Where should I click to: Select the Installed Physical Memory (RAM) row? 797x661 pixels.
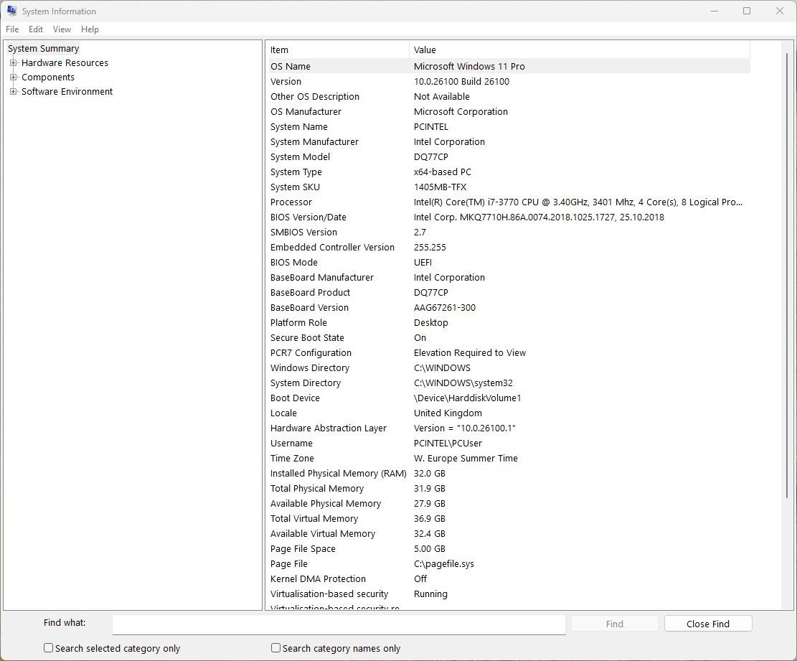509,474
